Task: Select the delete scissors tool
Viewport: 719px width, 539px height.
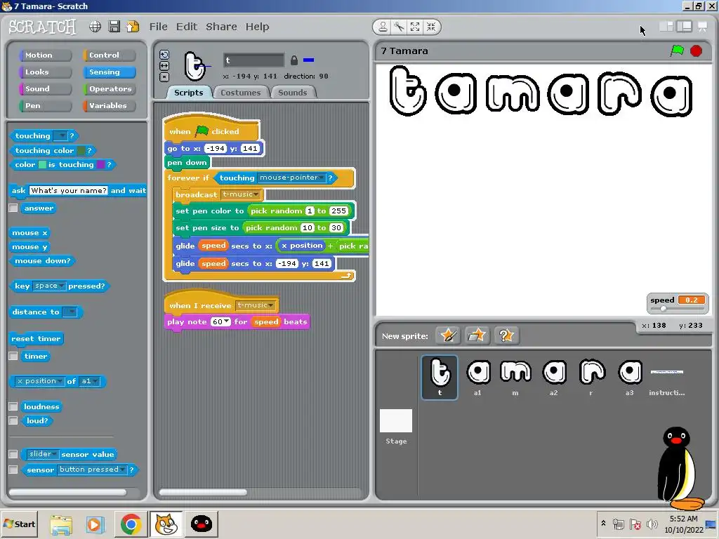Action: [x=399, y=27]
